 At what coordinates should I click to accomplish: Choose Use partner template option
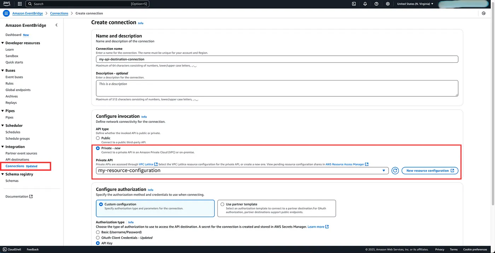click(x=276, y=208)
